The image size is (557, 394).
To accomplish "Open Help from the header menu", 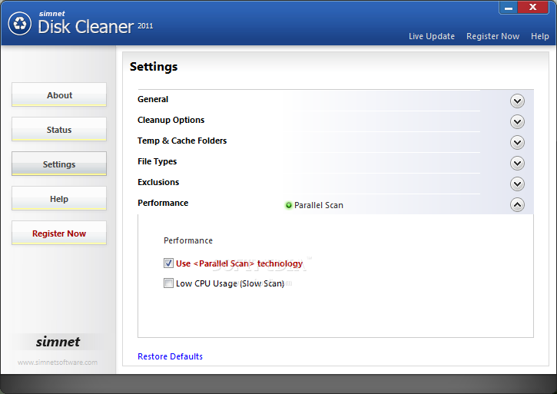I will (x=539, y=36).
